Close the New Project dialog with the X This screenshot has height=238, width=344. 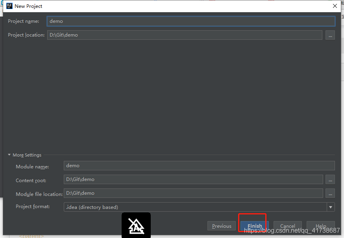(x=335, y=6)
